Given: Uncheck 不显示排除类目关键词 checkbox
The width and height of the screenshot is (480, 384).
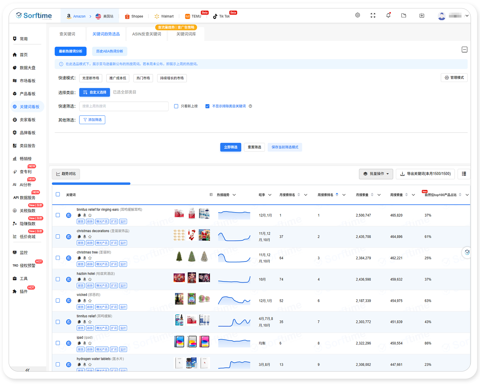Looking at the screenshot, I should (x=207, y=106).
